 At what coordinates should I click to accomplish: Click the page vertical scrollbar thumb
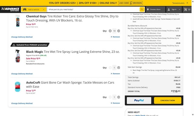(x=193, y=47)
